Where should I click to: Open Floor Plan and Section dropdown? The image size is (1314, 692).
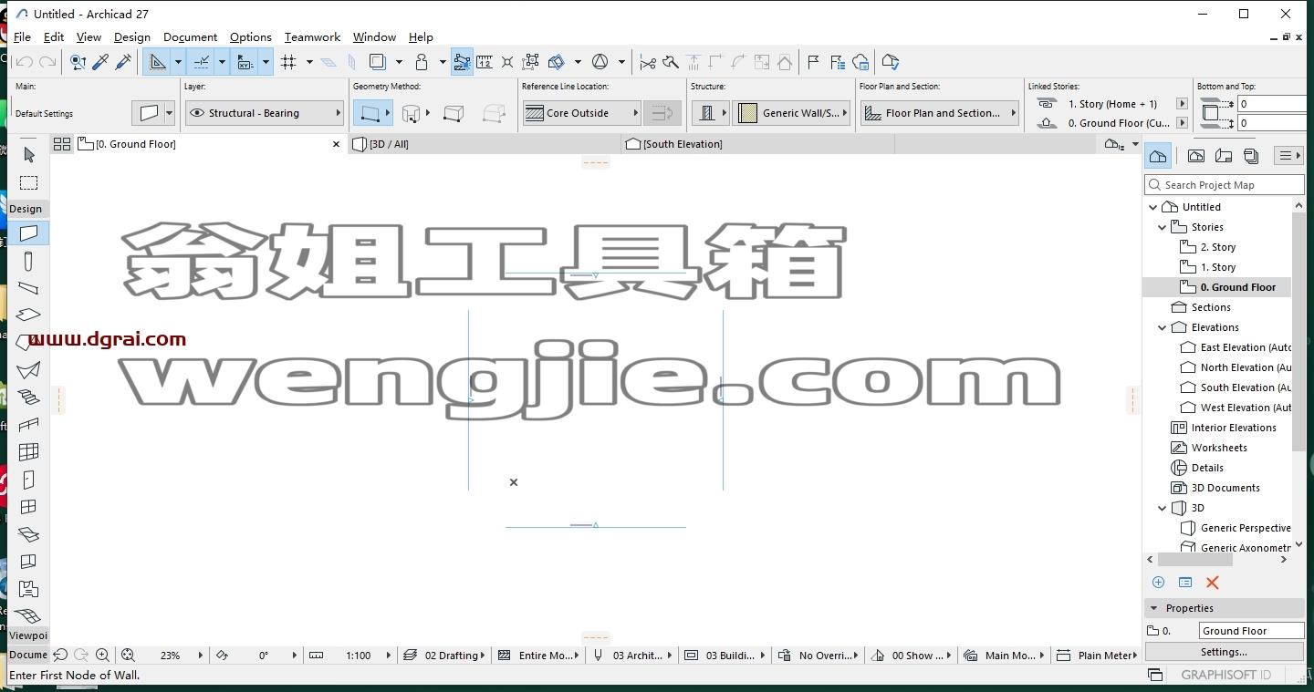pyautogui.click(x=940, y=113)
